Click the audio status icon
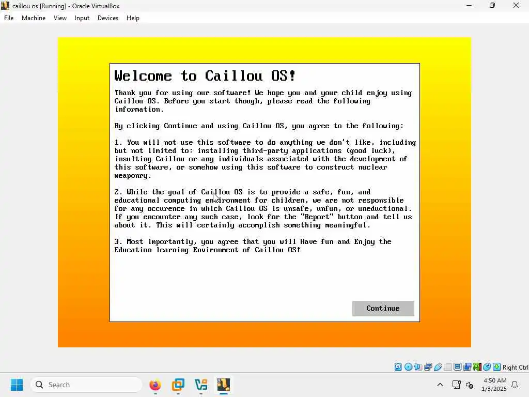 (x=418, y=367)
